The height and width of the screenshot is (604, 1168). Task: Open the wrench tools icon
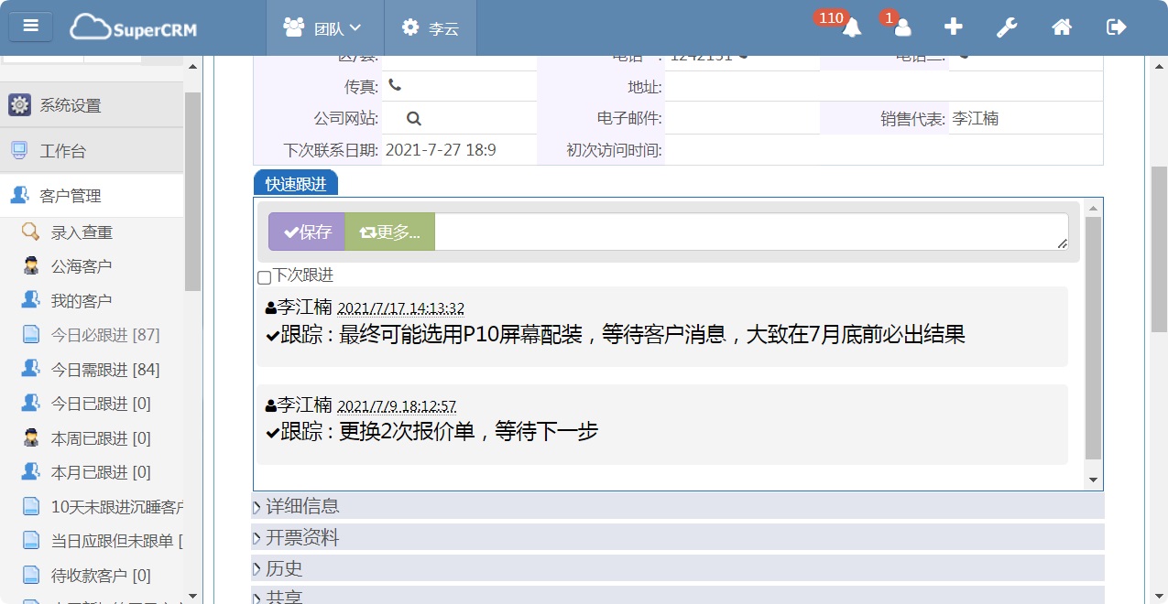click(x=1007, y=27)
